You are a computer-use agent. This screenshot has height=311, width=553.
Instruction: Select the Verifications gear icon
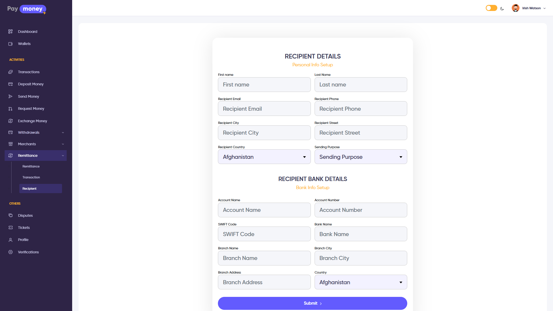pos(11,252)
